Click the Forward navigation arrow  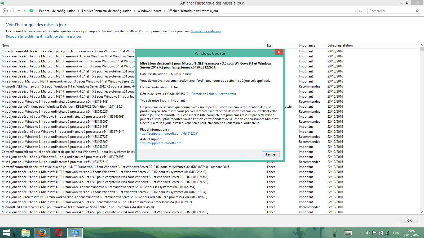[x=13, y=11]
